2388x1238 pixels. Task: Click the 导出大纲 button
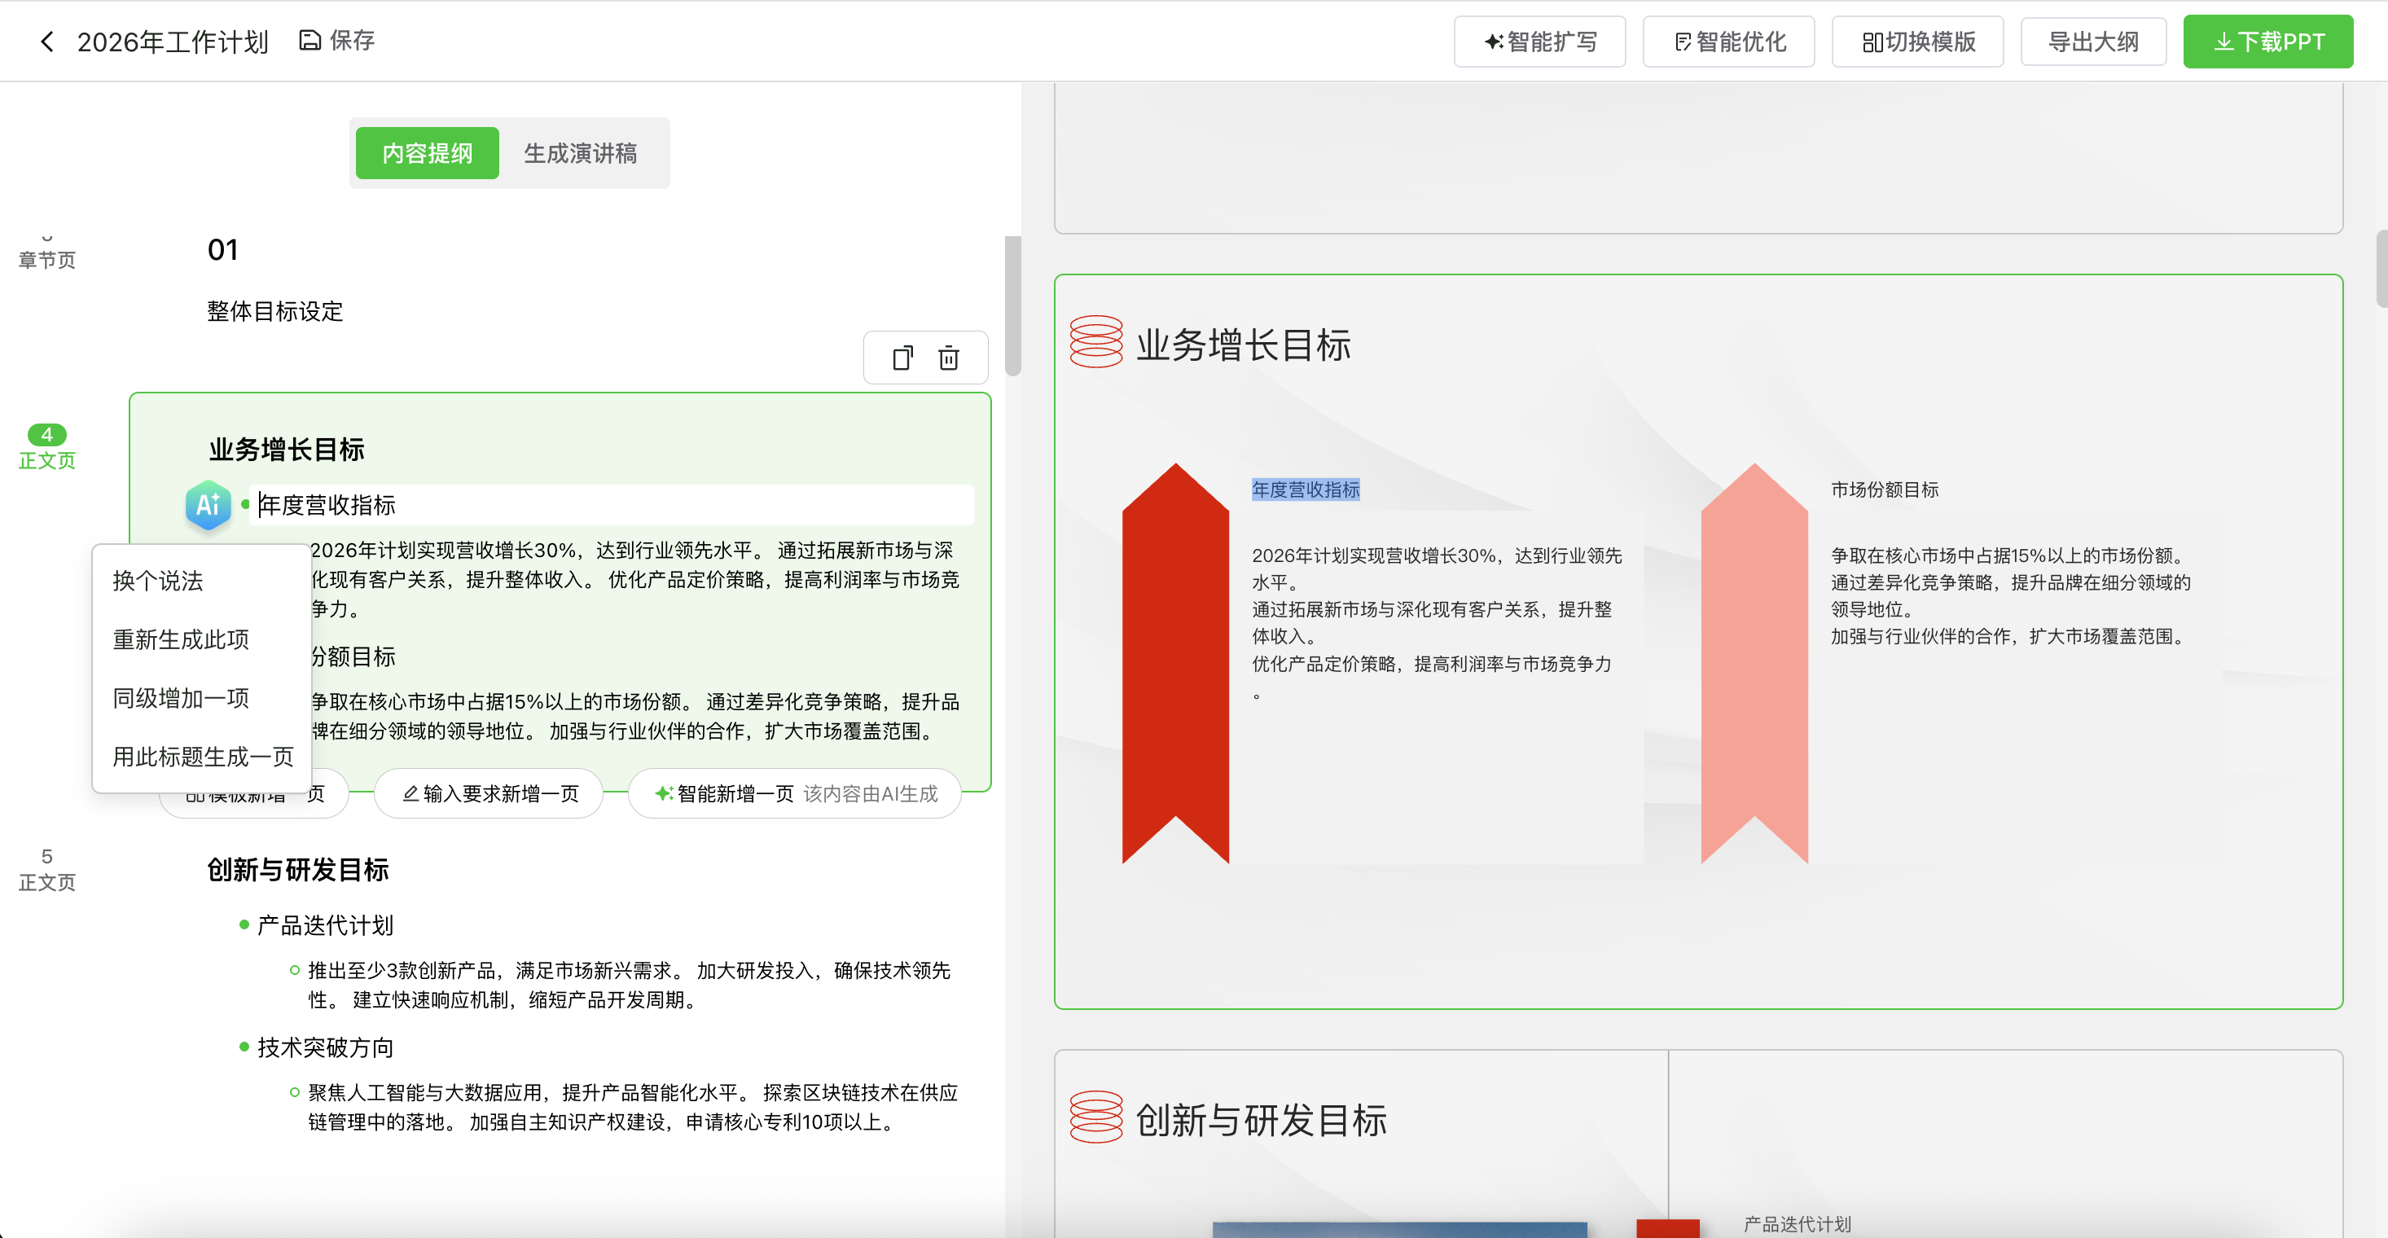(2092, 41)
